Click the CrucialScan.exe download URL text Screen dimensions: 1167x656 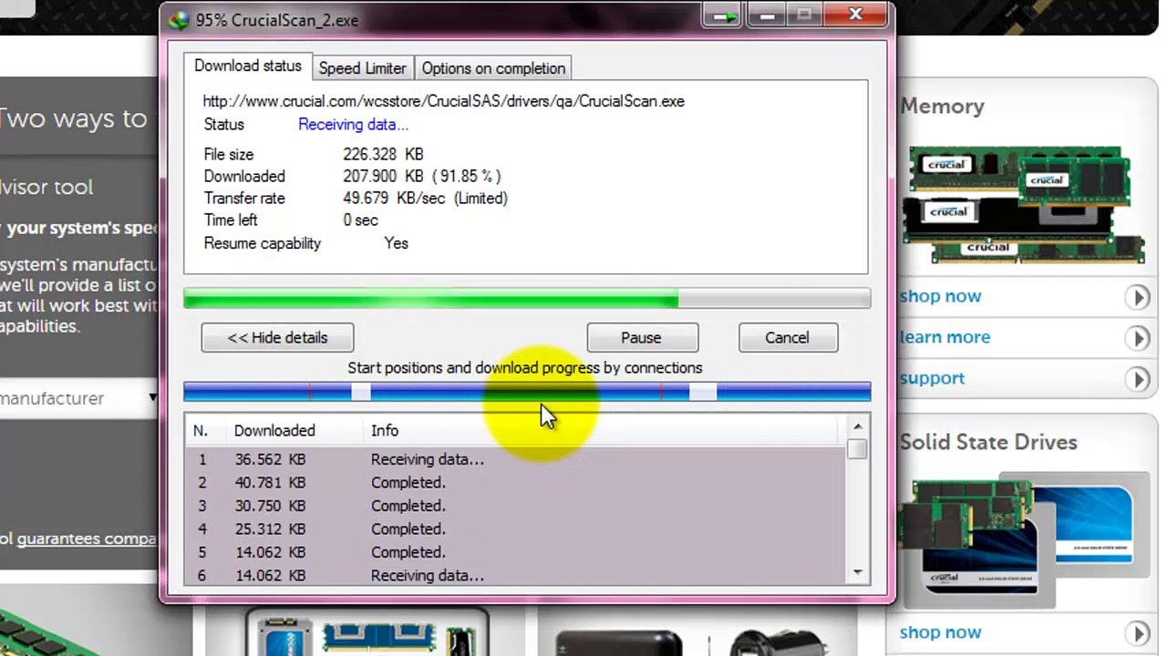pos(443,101)
